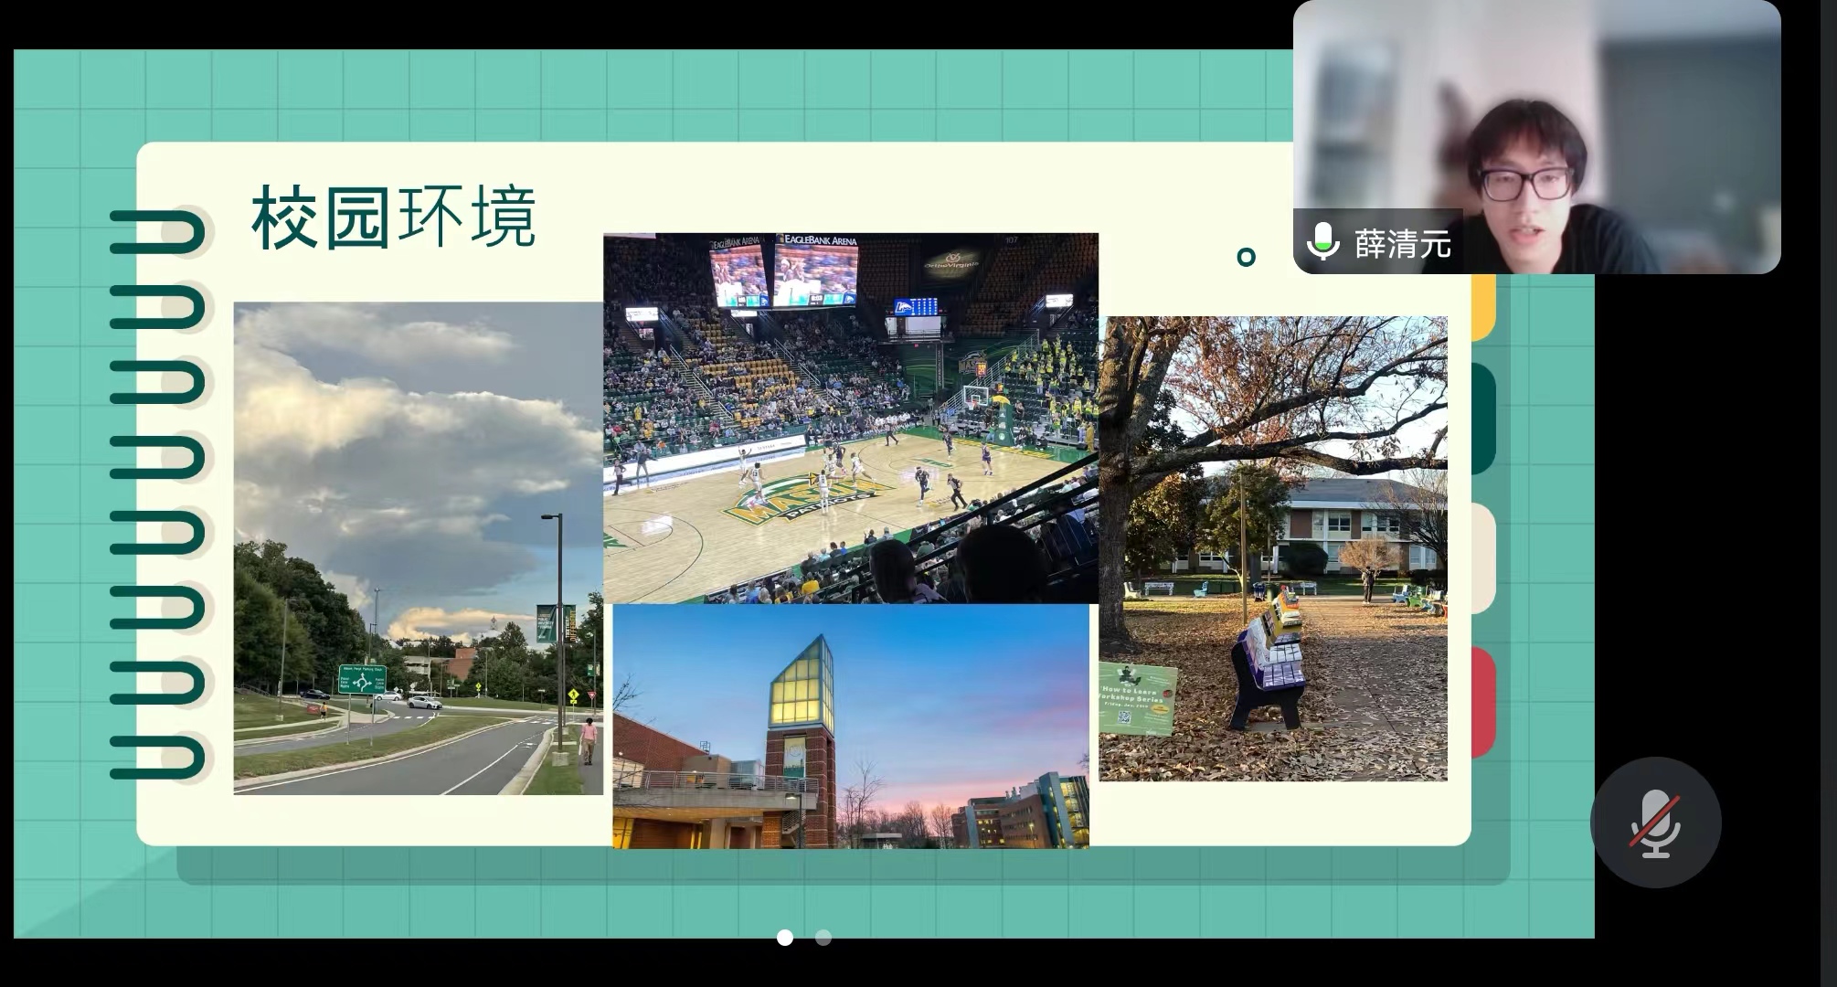
Task: Click the green roundabout road sign
Action: point(362,679)
